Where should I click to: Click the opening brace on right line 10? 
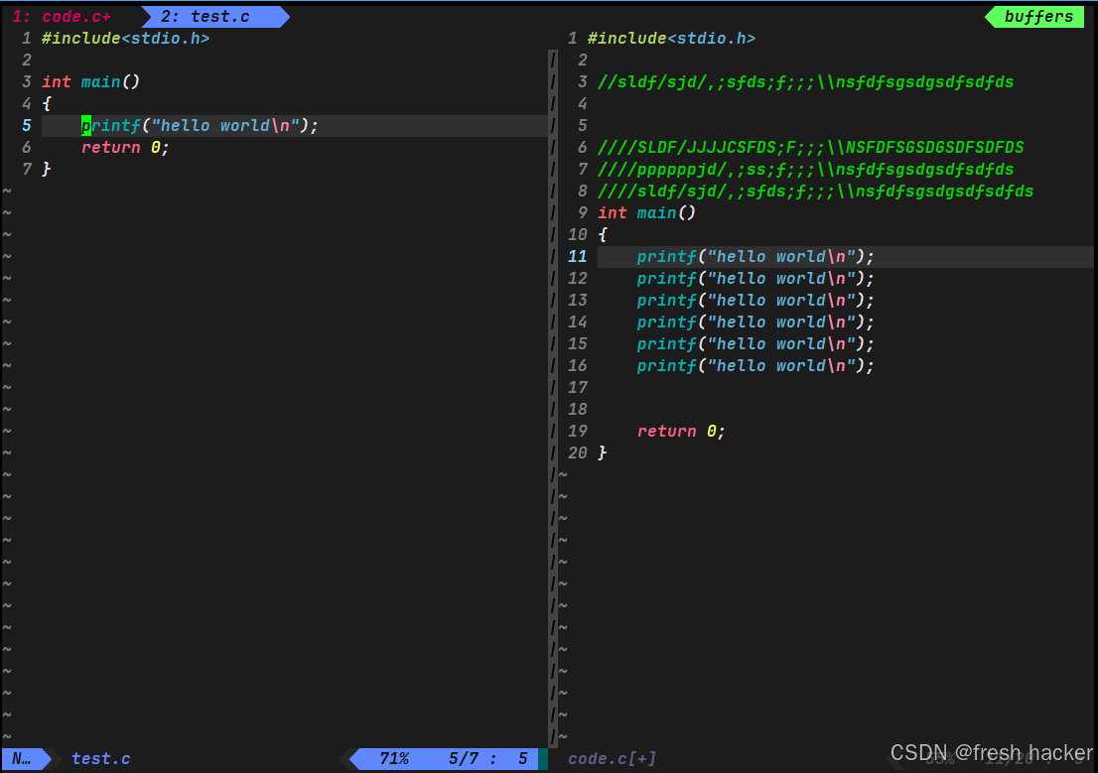click(603, 234)
